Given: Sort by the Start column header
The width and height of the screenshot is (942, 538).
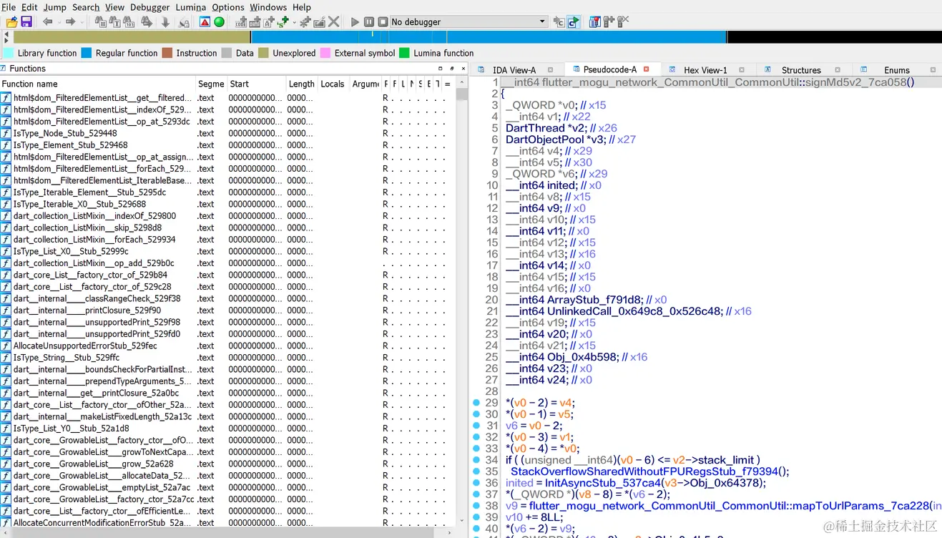Looking at the screenshot, I should point(257,84).
